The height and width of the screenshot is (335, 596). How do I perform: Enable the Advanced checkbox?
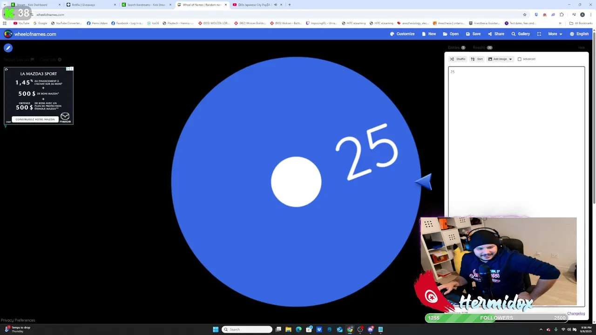pyautogui.click(x=520, y=59)
